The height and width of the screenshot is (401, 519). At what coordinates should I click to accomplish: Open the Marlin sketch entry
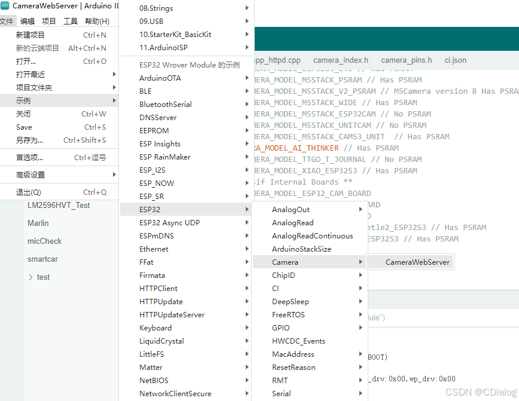tap(38, 223)
